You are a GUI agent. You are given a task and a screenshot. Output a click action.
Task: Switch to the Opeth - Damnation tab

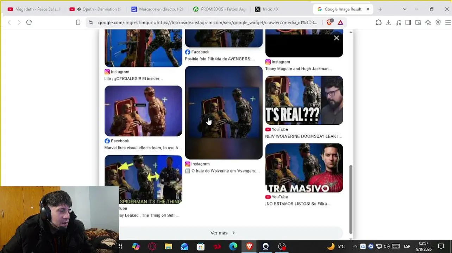(x=96, y=9)
